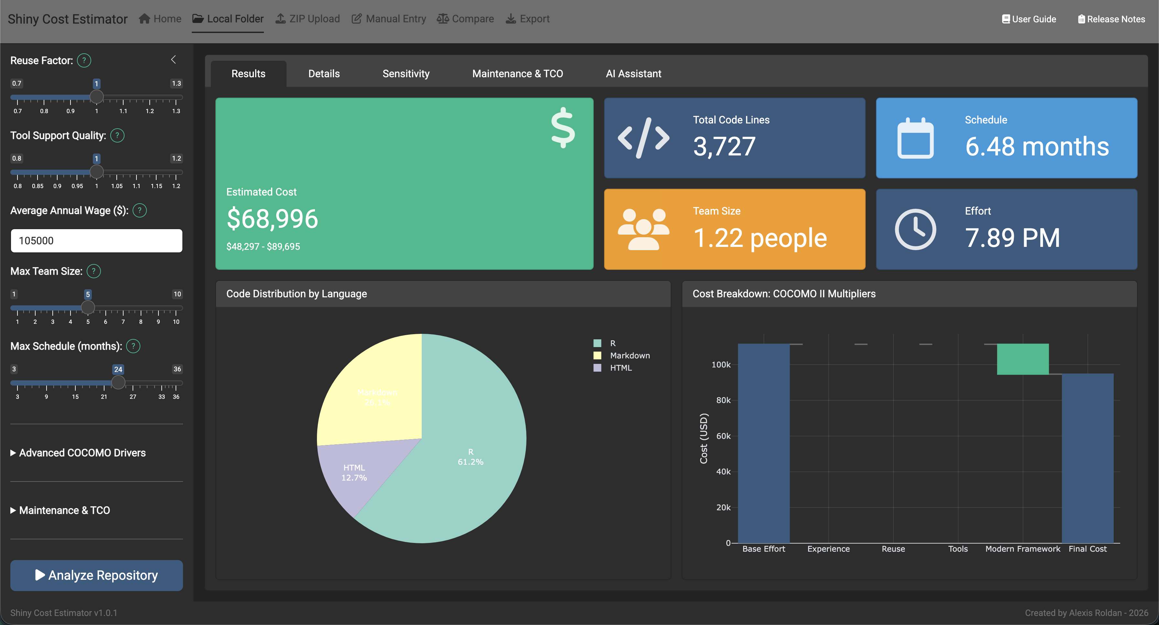Open the ZIP Upload section
Image resolution: width=1159 pixels, height=625 pixels.
tap(307, 18)
